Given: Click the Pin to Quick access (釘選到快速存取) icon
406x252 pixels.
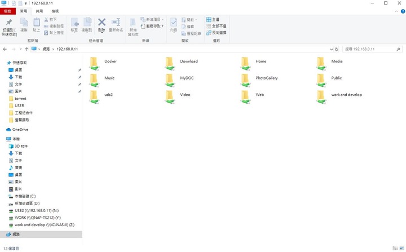Looking at the screenshot, I should click(9, 23).
